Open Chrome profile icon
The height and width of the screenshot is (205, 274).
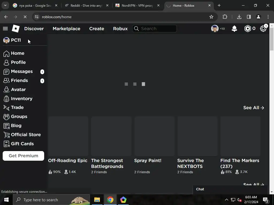[x=258, y=17]
